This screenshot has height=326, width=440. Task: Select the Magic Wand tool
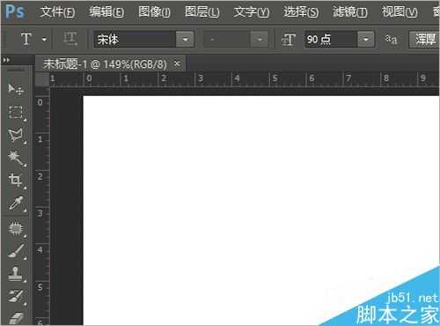(x=16, y=158)
